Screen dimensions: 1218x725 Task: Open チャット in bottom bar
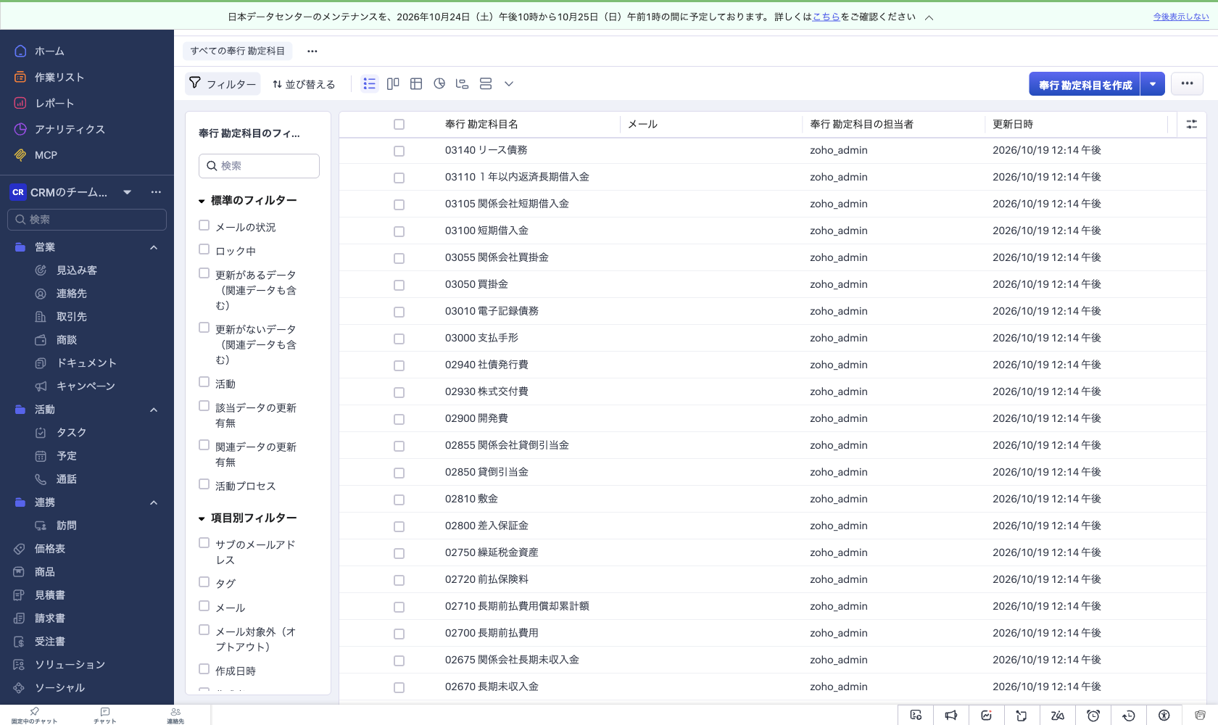pos(105,716)
